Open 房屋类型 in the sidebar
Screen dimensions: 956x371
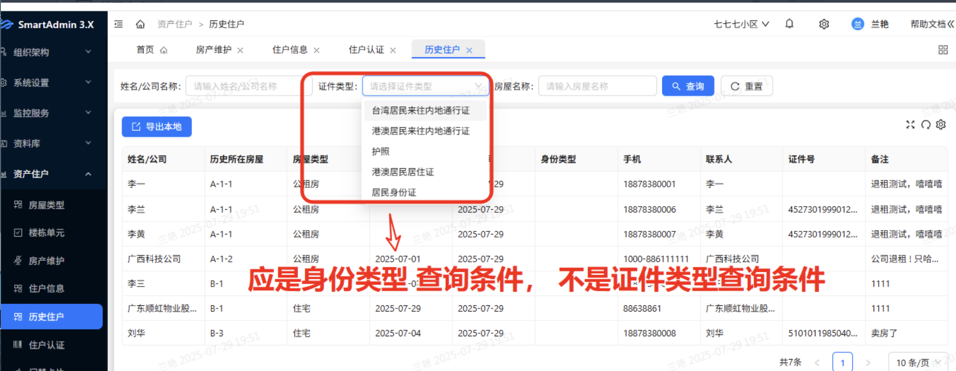pyautogui.click(x=46, y=205)
